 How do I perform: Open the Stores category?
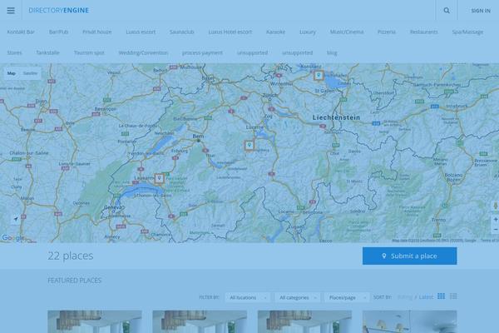15,52
